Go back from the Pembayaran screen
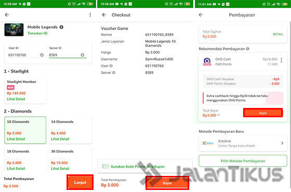Screen dimensions: 291x192 tap(201, 15)
